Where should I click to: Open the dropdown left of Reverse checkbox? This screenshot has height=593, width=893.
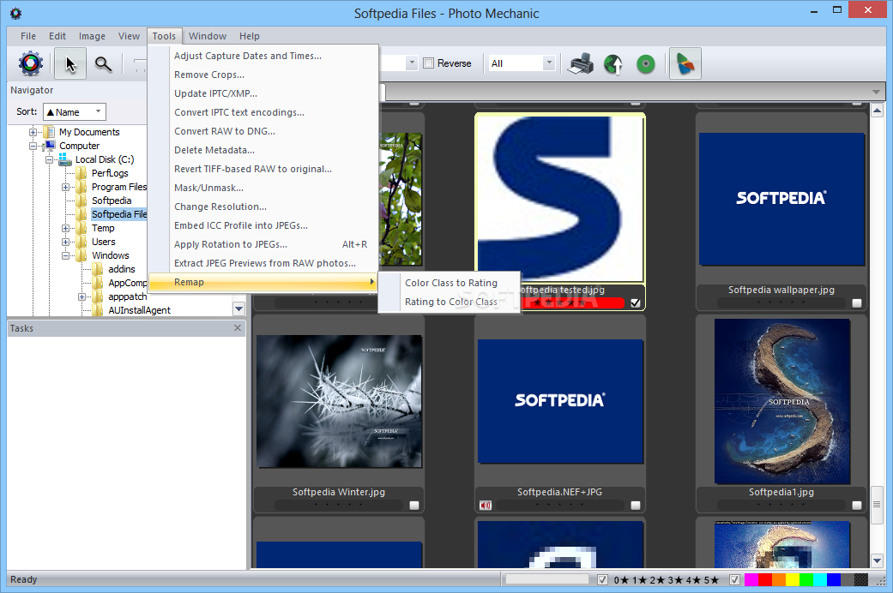coord(412,63)
